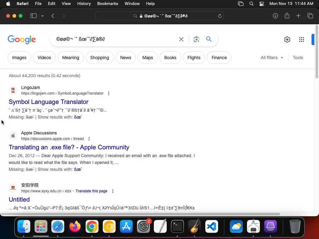Show downloads in Safari toolbar
Screen dimensions: 319x239
[x=275, y=16]
